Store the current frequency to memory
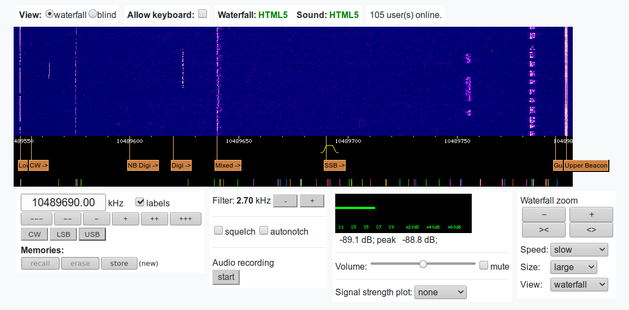 pyautogui.click(x=119, y=264)
